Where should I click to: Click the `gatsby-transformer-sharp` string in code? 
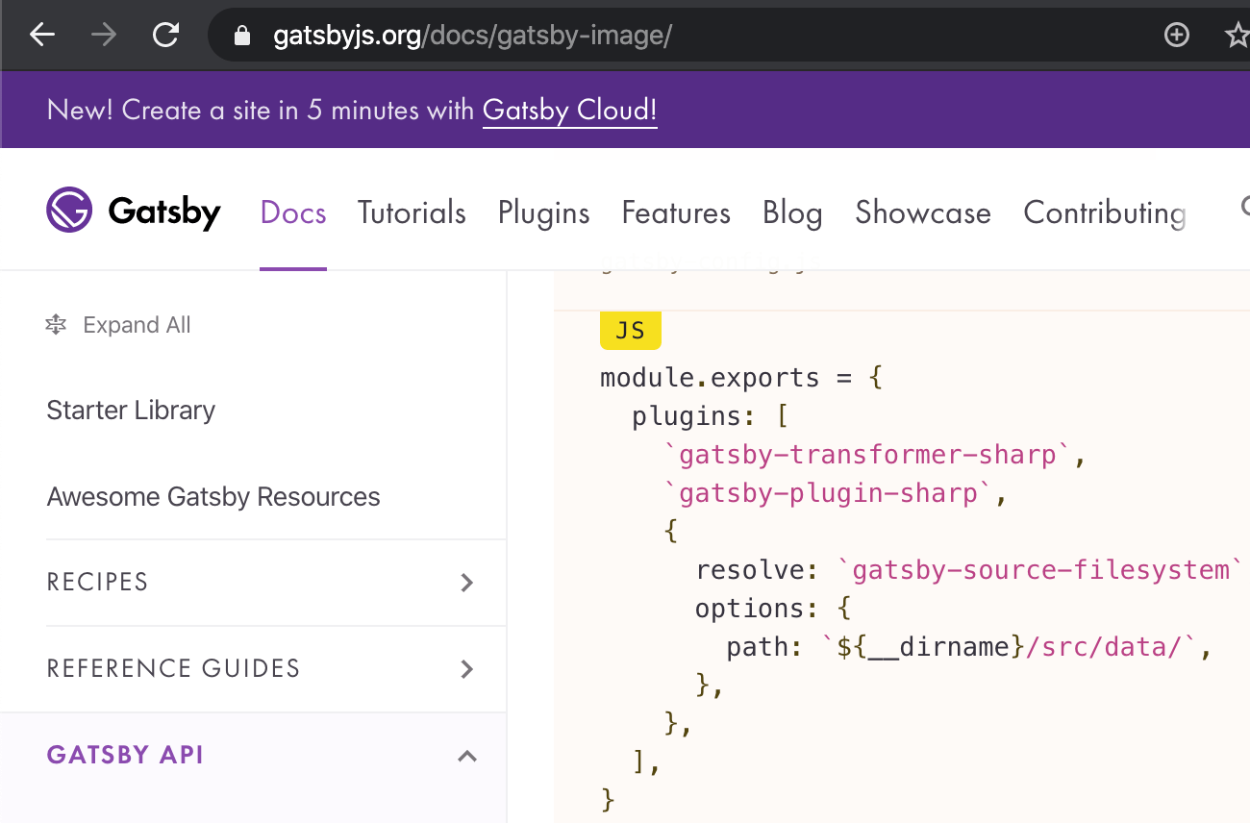point(866,455)
